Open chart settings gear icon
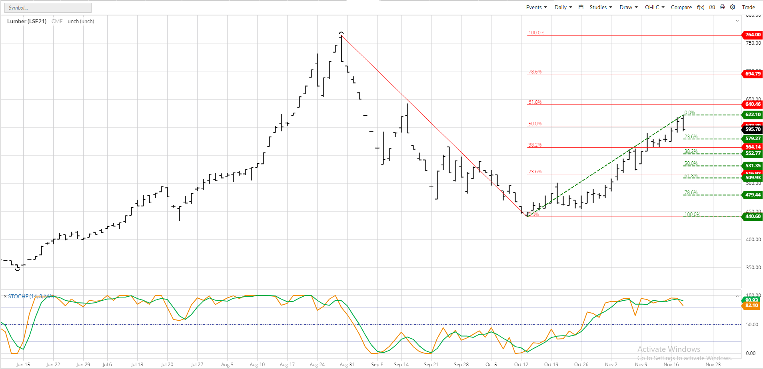Screen dimensions: 763x369 pos(733,7)
